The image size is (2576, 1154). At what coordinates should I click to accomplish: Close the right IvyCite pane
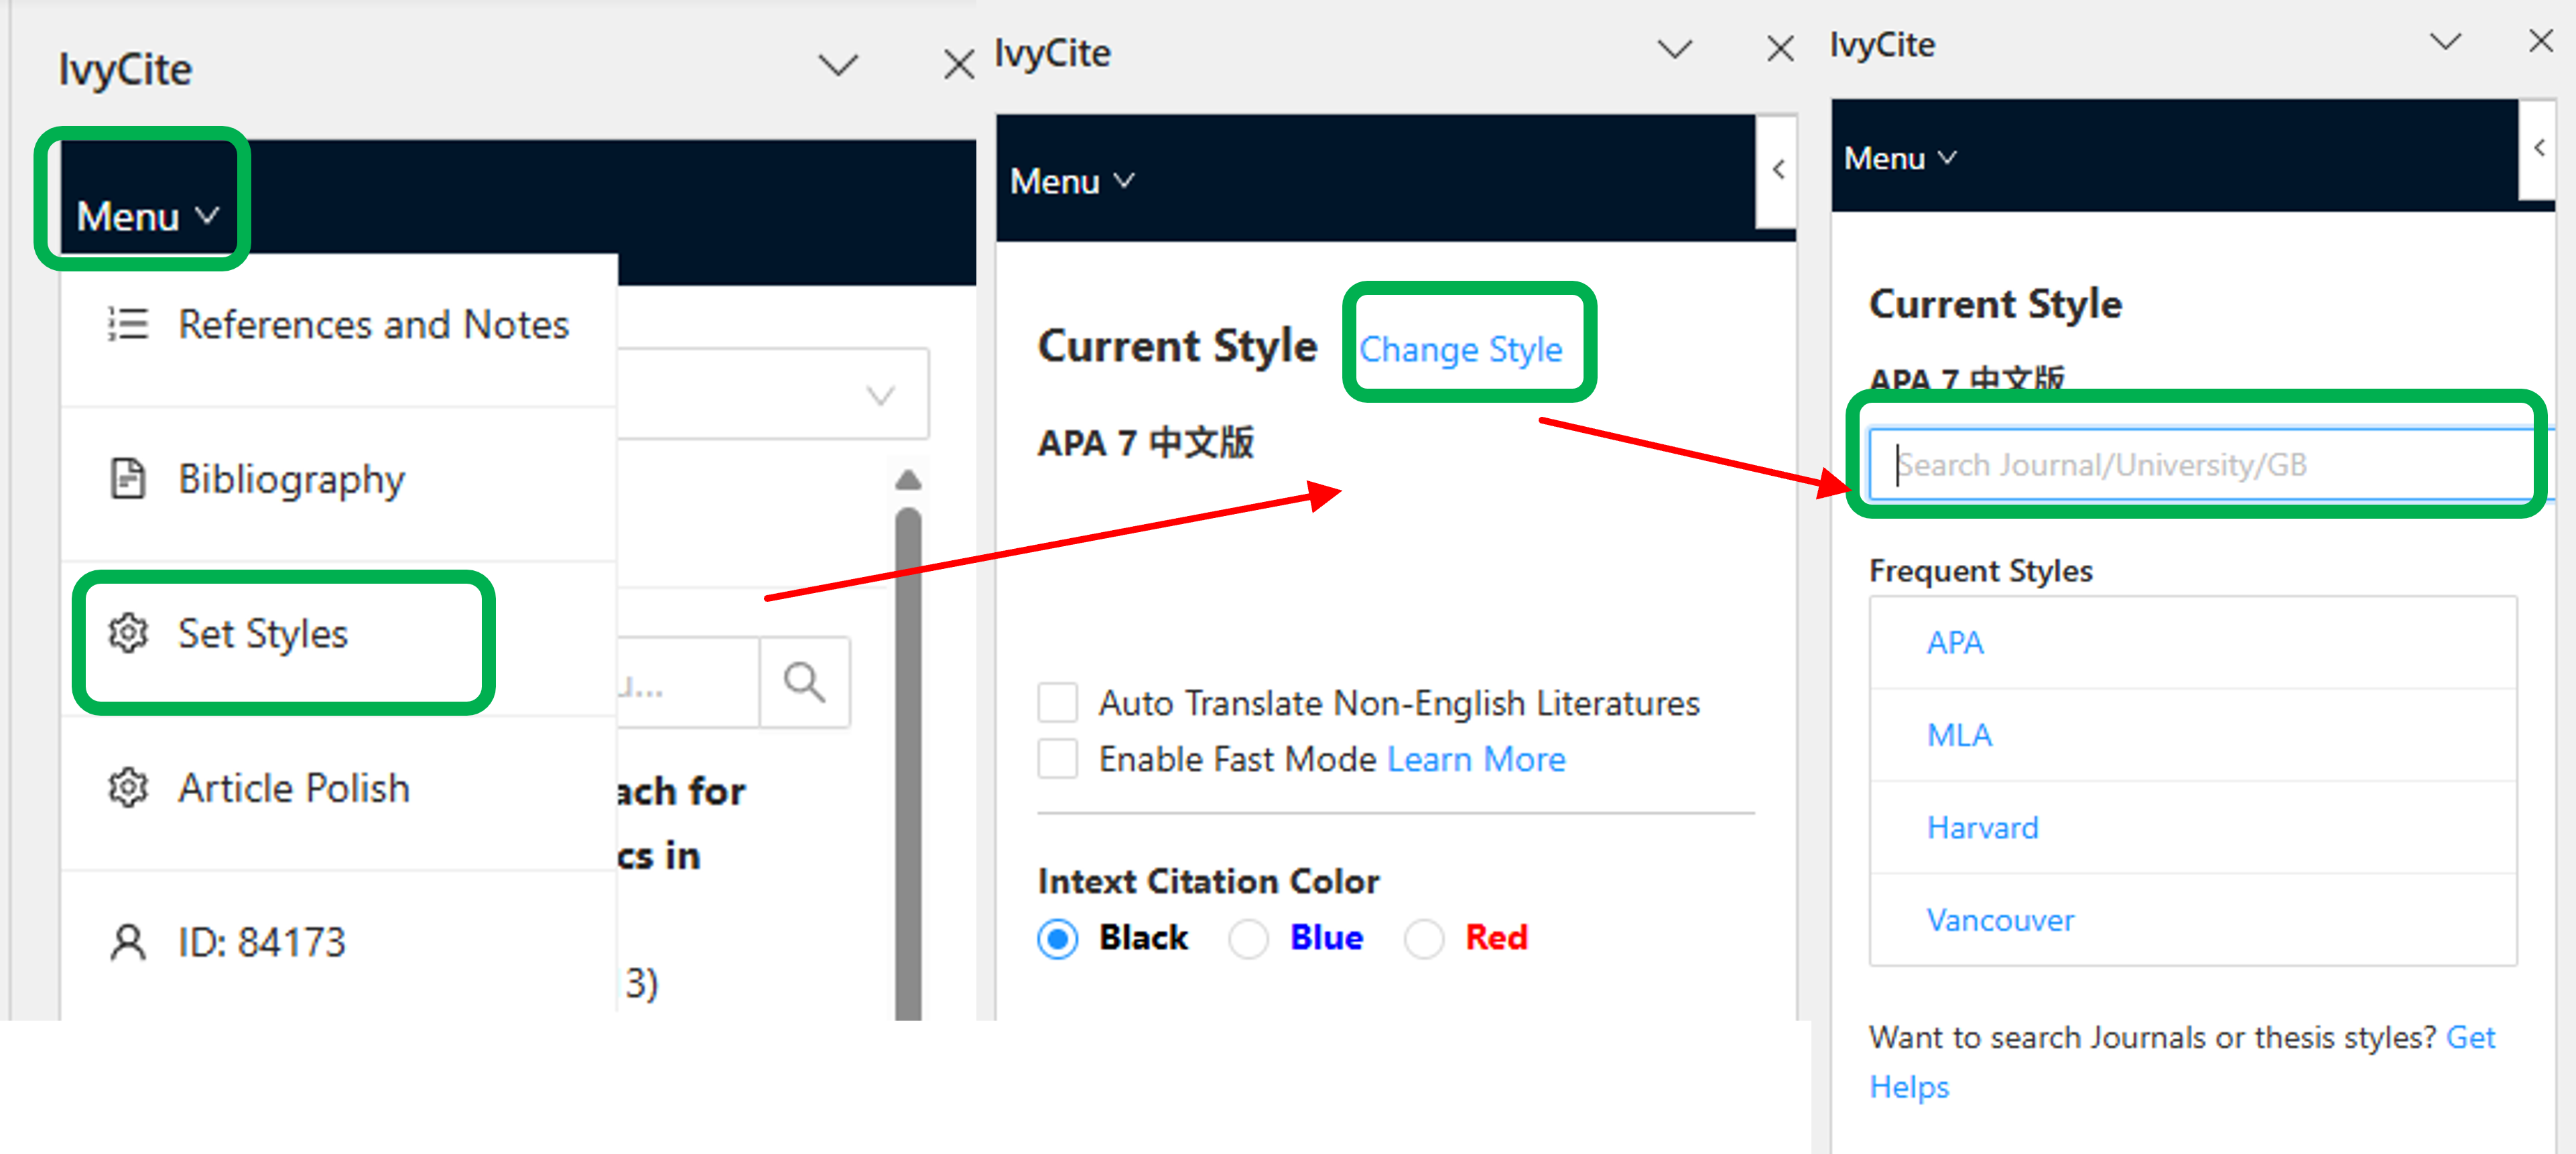pos(2541,42)
